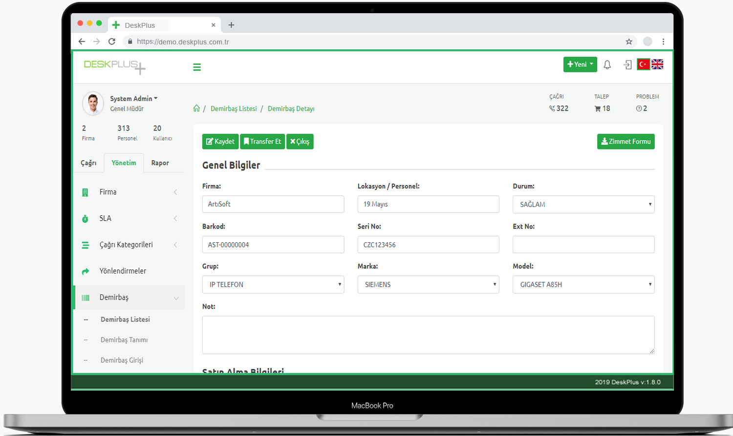This screenshot has height=436, width=733.
Task: Follow the Demirbaş Detayı breadcrumb link
Action: [291, 109]
